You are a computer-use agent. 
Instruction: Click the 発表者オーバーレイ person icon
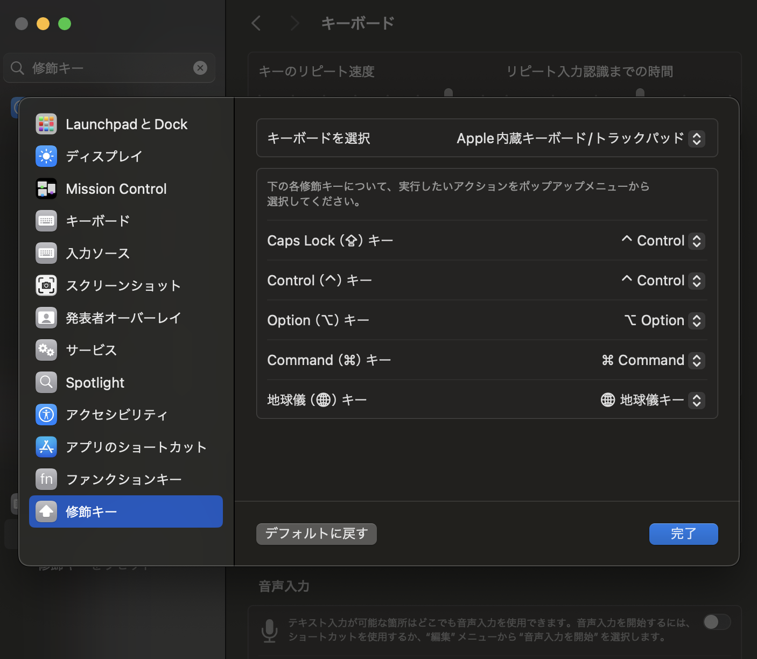point(46,318)
